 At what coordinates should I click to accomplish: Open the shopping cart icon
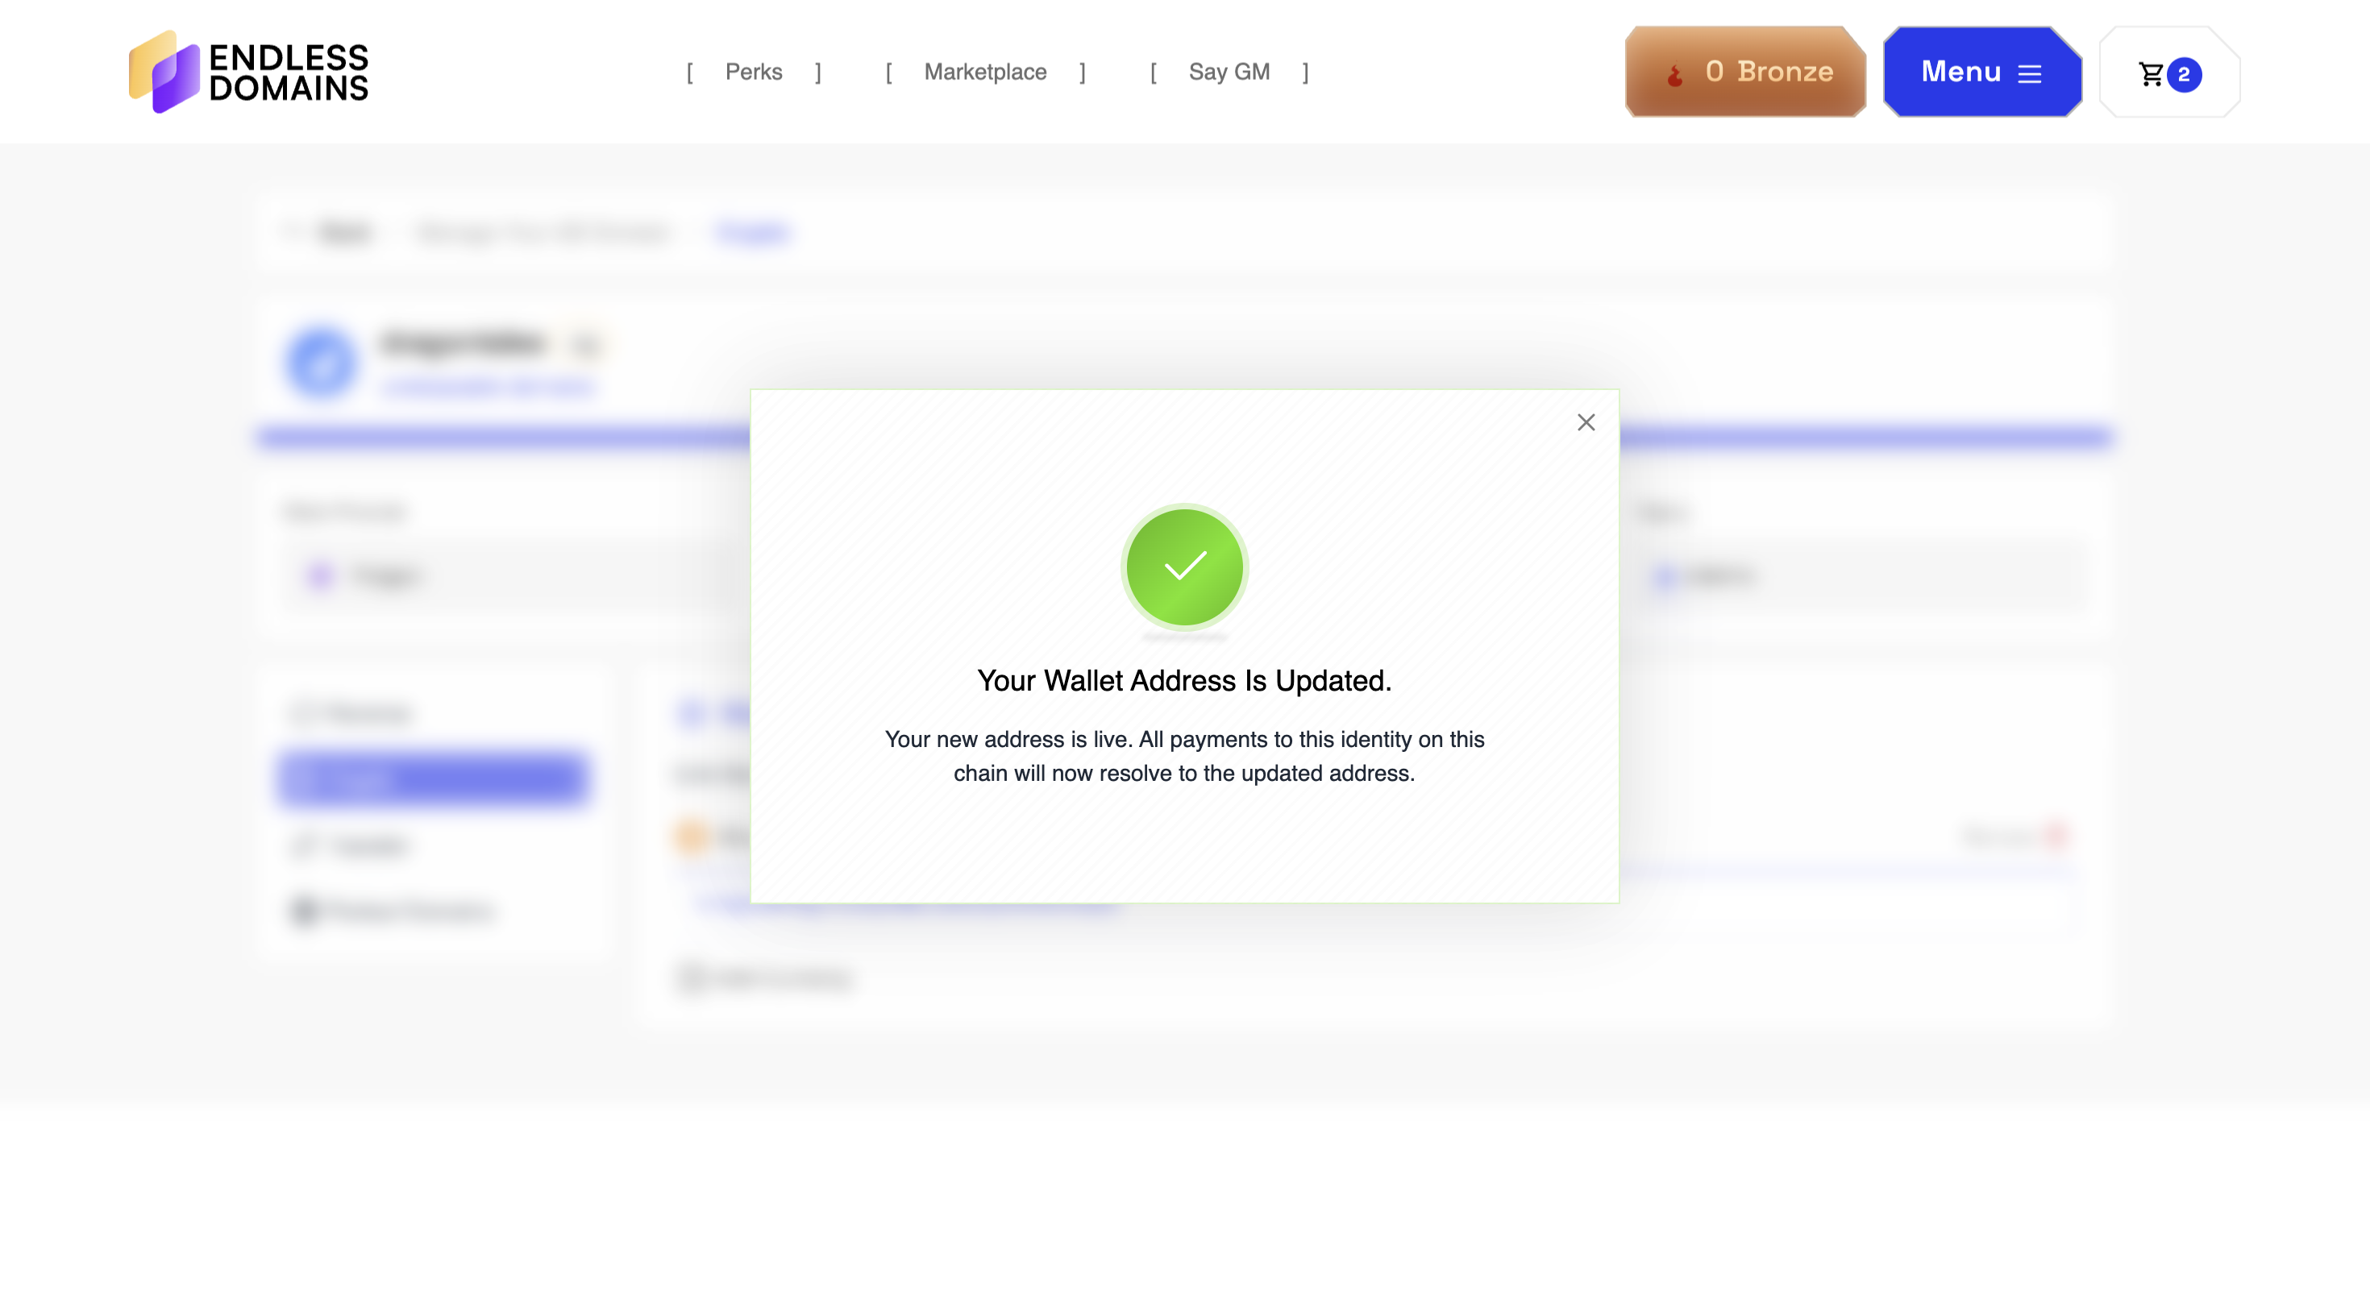tap(2150, 73)
